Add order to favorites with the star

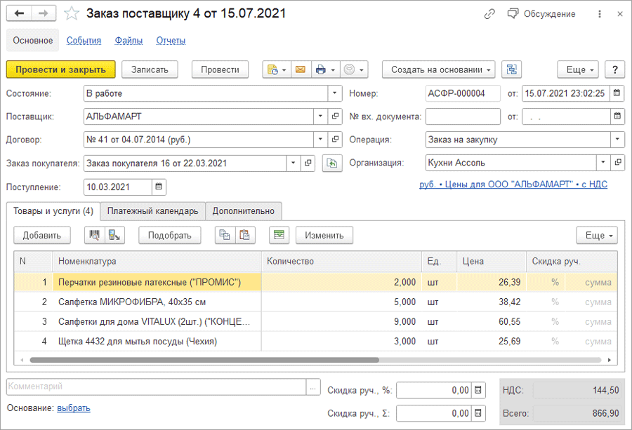pyautogui.click(x=72, y=13)
